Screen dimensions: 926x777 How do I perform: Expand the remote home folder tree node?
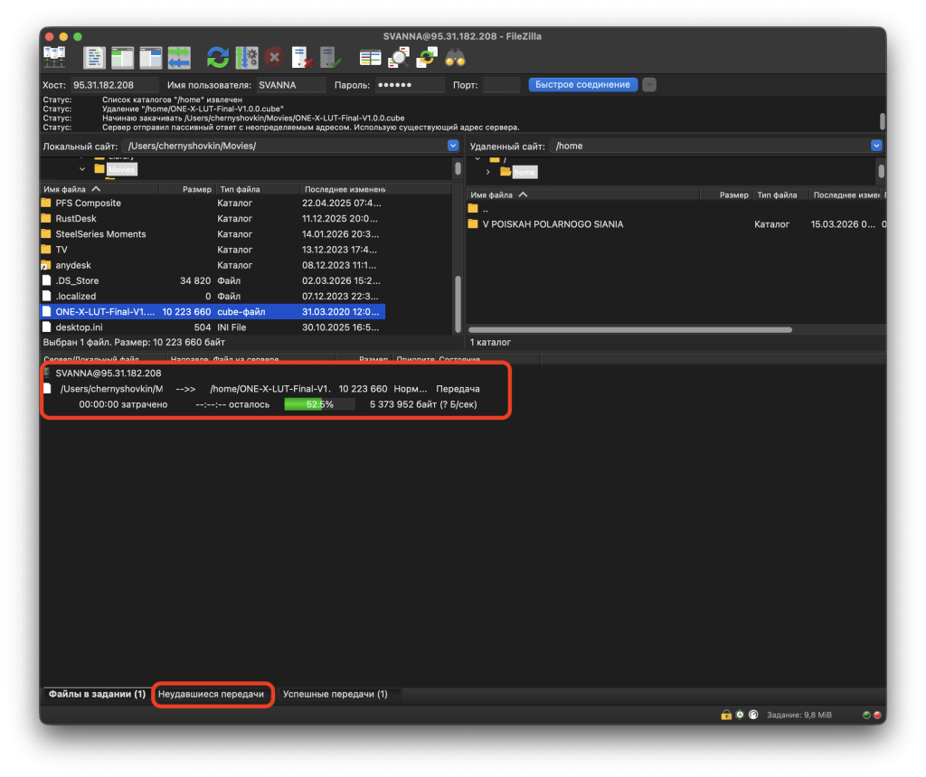tap(488, 172)
